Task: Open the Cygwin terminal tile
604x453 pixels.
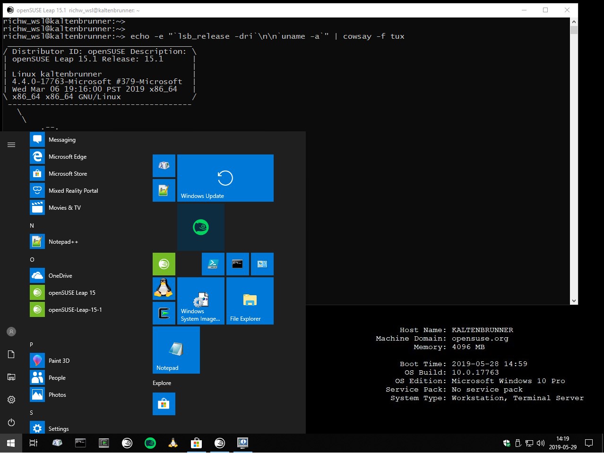Action: (x=164, y=313)
